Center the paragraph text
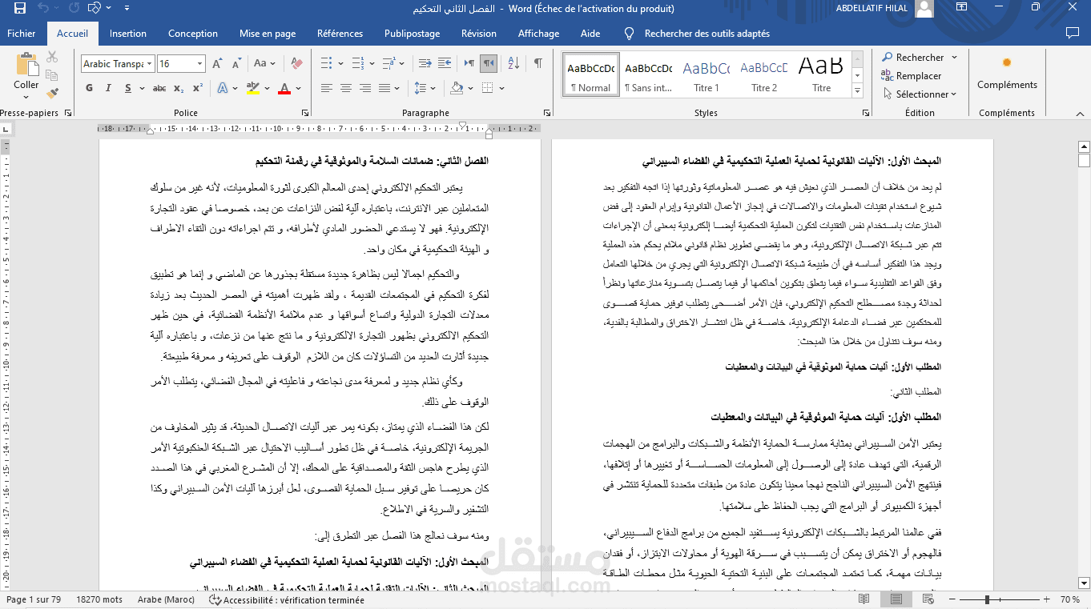1091x609 pixels. point(346,88)
